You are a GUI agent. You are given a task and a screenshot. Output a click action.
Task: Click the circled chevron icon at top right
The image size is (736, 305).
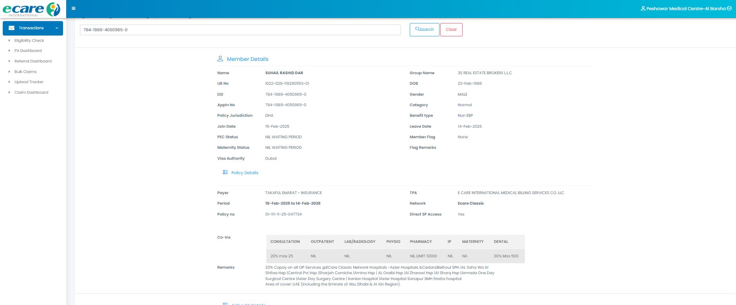point(729,8)
